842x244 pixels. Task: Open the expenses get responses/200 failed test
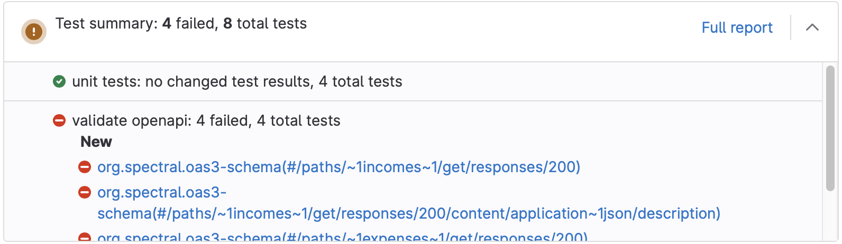click(x=342, y=238)
